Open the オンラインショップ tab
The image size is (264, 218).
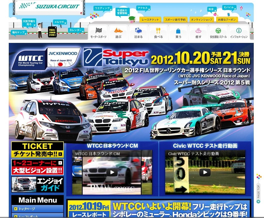click(201, 20)
